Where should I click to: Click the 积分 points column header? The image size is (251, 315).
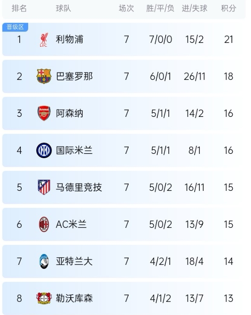(x=228, y=9)
